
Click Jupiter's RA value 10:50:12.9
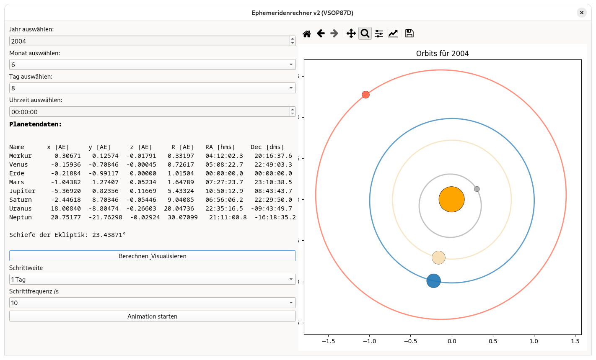pyautogui.click(x=224, y=191)
